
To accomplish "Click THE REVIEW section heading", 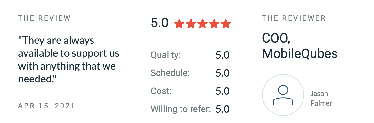I will tap(44, 18).
